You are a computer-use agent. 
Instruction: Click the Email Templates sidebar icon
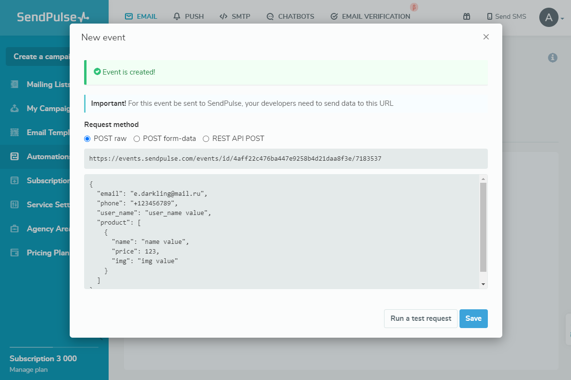click(x=14, y=132)
